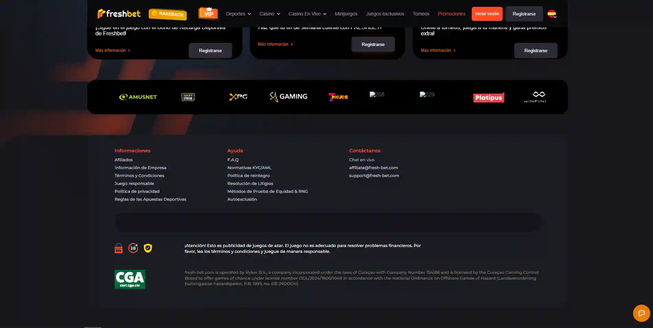This screenshot has height=328, width=653.
Task: Click the SSL padlock badge
Action: point(118,248)
